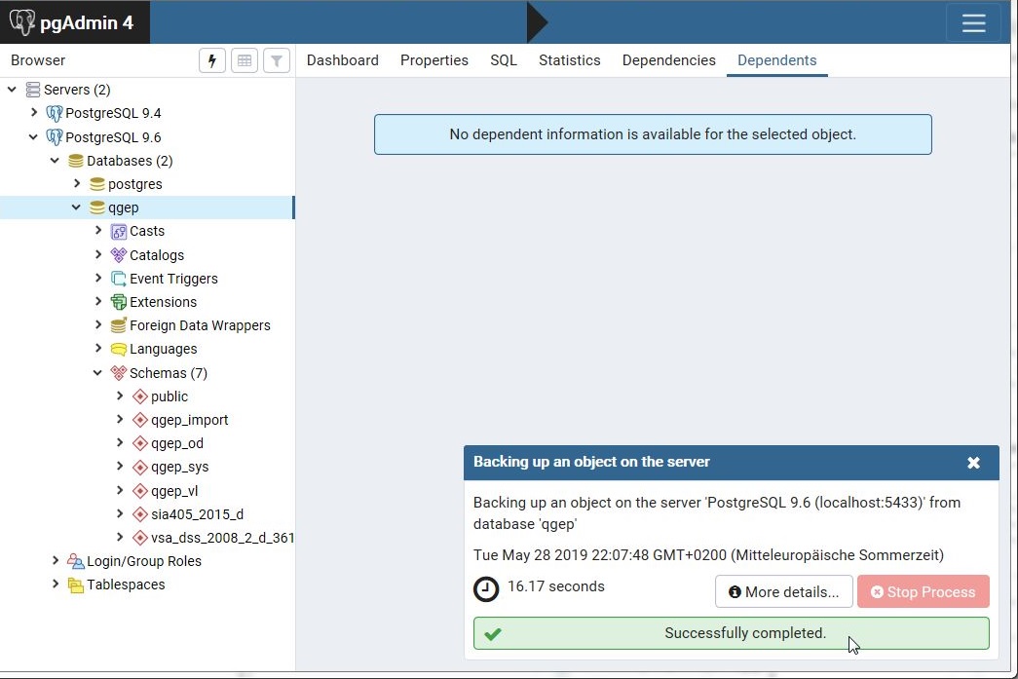Click the clock icon beside 16.17 seconds
This screenshot has width=1018, height=679.
pyautogui.click(x=486, y=589)
